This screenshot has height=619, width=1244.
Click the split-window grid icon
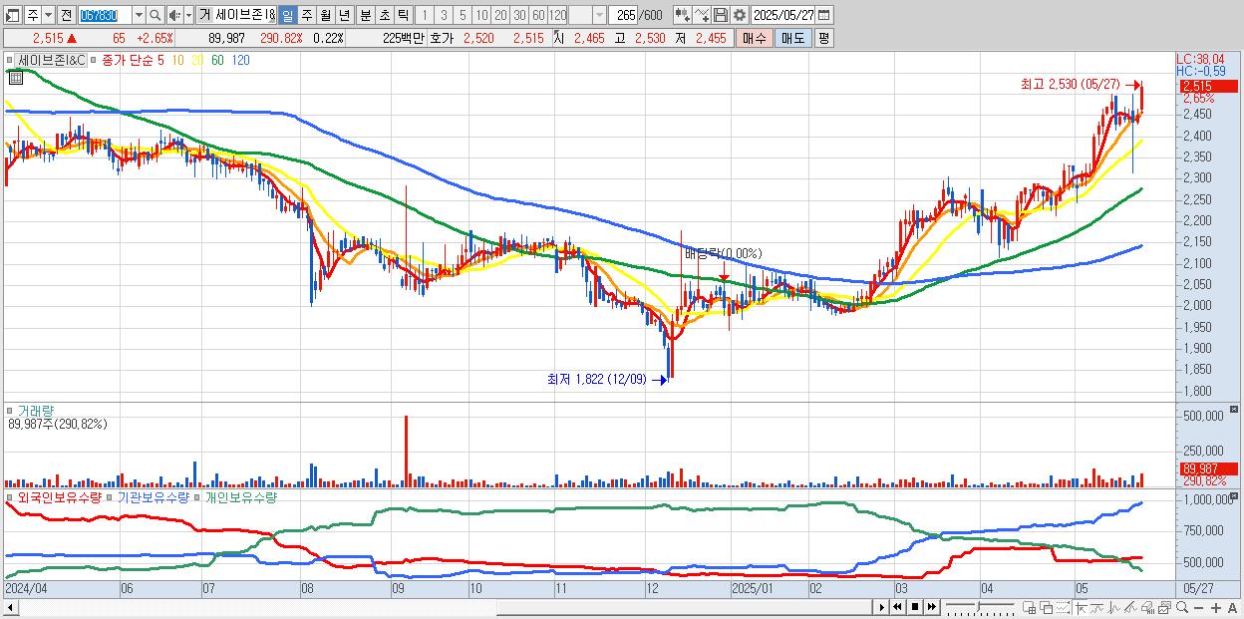tap(1030, 607)
